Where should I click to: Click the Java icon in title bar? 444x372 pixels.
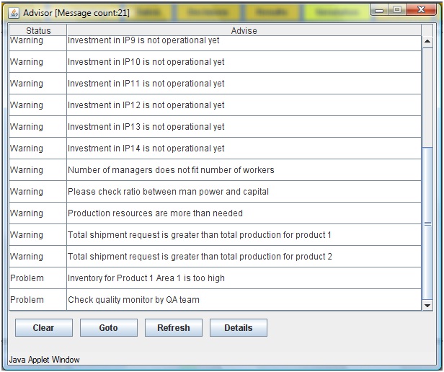(x=14, y=12)
